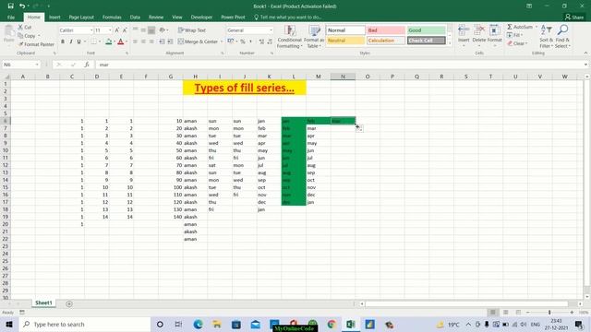
Task: Collapse the ribbon with the caret
Action: point(585,53)
